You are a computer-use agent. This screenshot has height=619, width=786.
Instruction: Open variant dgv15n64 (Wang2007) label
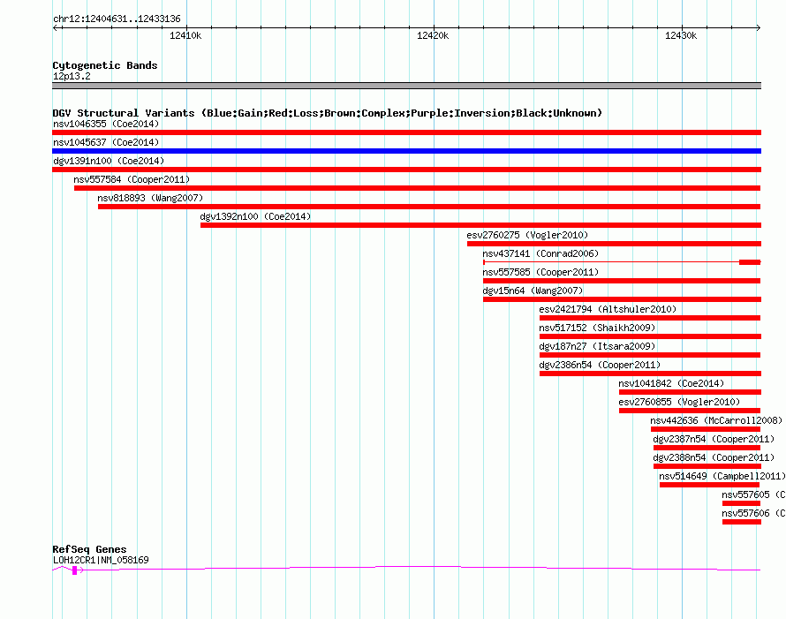533,291
